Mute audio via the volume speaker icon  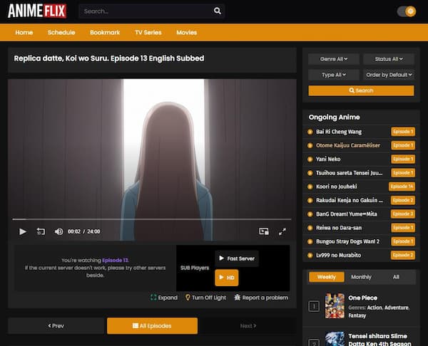tap(58, 231)
